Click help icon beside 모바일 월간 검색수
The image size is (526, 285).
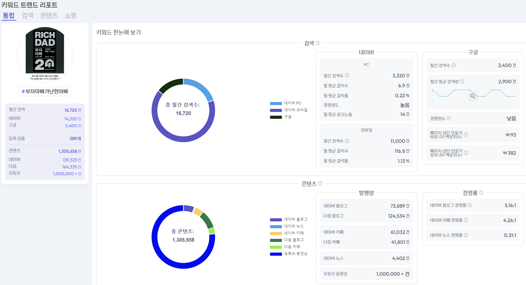click(x=347, y=141)
